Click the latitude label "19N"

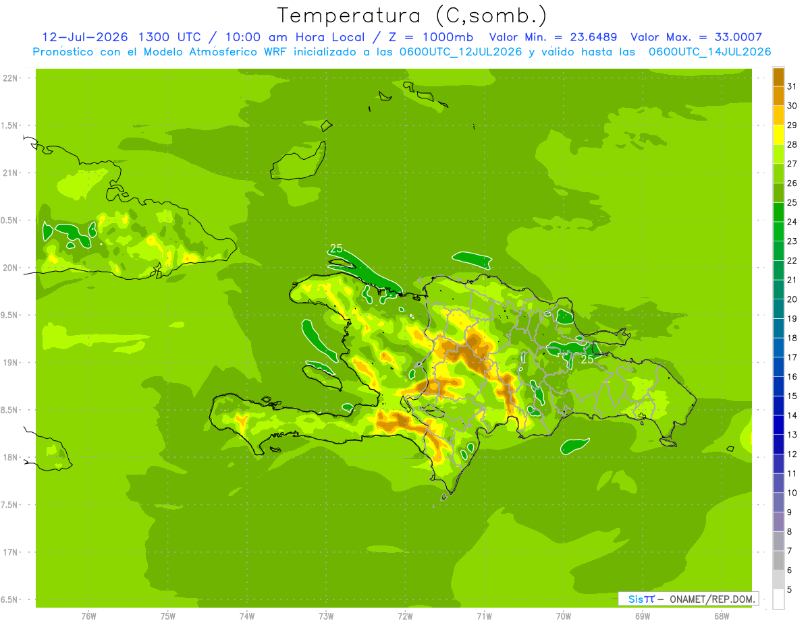(10, 362)
